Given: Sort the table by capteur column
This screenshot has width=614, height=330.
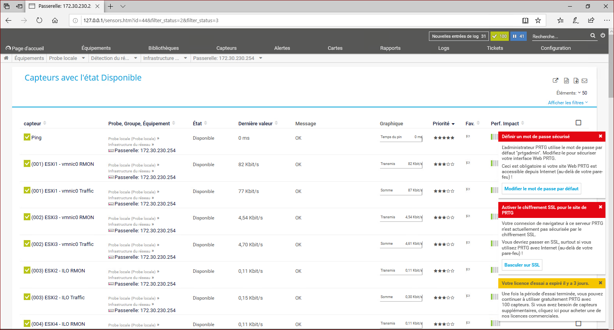Looking at the screenshot, I should 35,123.
